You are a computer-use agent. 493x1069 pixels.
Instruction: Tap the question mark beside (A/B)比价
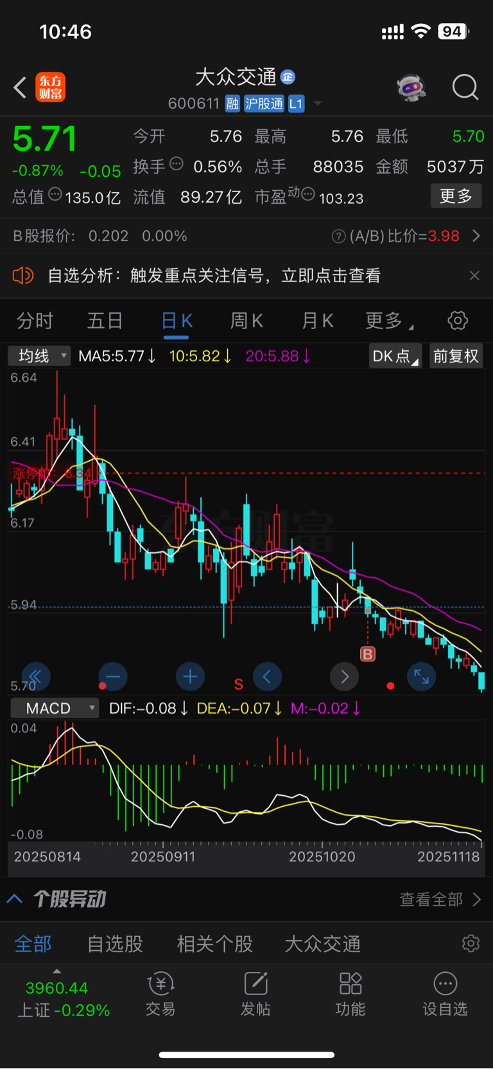click(x=338, y=237)
